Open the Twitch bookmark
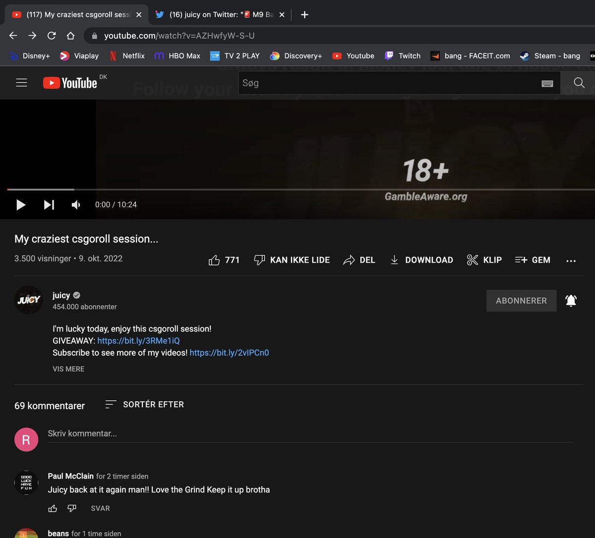This screenshot has width=595, height=538. pyautogui.click(x=403, y=56)
